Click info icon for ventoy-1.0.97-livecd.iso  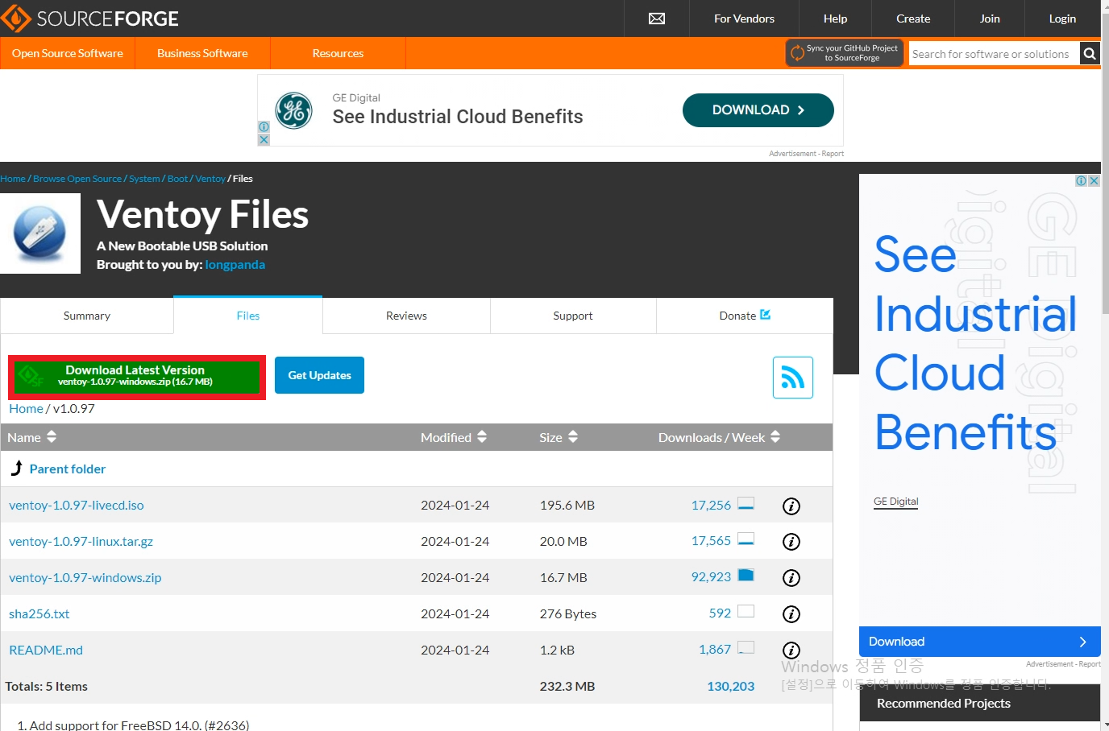(x=791, y=506)
